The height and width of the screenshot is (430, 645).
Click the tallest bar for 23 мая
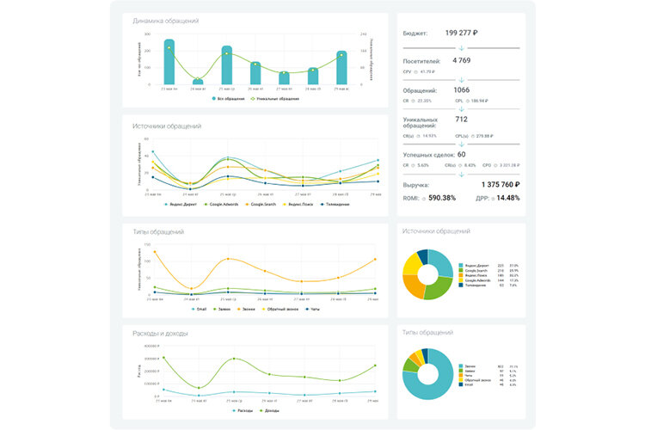[x=169, y=62]
